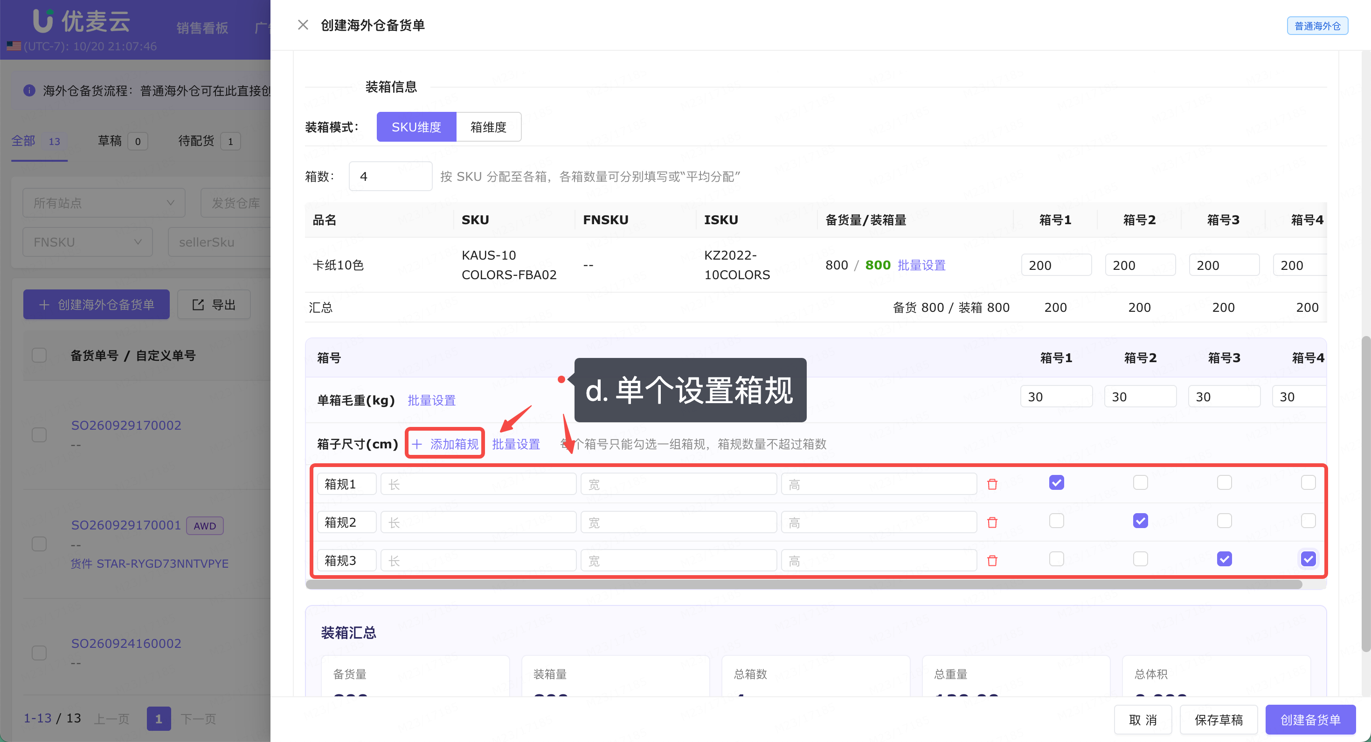Viewport: 1371px width, 742px height.
Task: Open the FNSKU filter dropdown
Action: click(87, 242)
